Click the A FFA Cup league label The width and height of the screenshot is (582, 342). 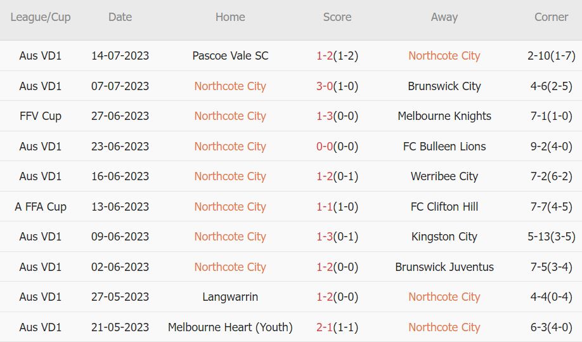click(41, 207)
